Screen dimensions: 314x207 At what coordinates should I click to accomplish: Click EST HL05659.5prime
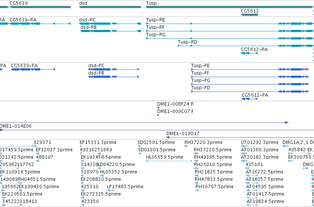(x=165, y=157)
